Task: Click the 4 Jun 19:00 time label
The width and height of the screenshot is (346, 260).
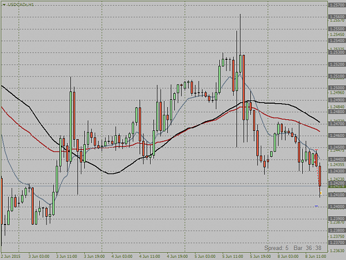Action: click(x=177, y=256)
